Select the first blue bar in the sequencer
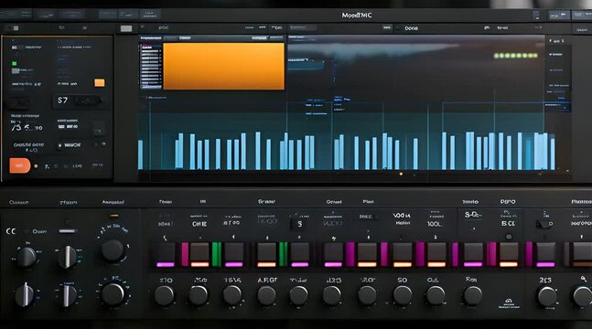Screen dimensions: 592x329 [x=140, y=154]
